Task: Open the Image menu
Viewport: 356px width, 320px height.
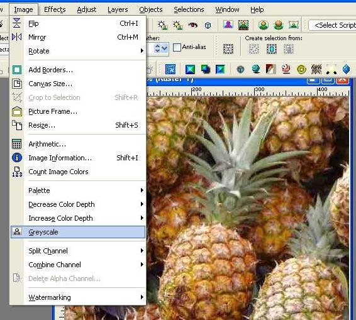Action: (x=23, y=9)
